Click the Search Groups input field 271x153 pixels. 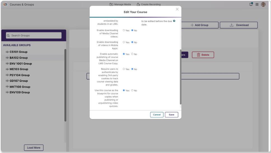coord(34,35)
